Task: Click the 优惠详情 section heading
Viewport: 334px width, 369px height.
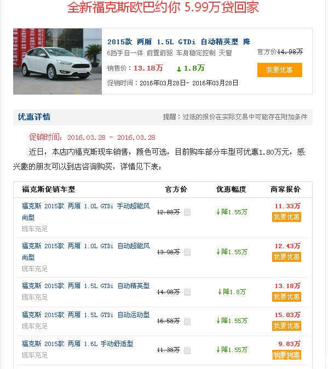Action: (x=34, y=117)
